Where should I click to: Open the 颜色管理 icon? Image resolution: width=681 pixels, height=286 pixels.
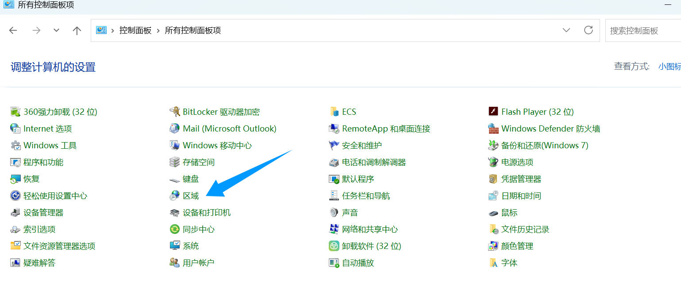point(493,246)
